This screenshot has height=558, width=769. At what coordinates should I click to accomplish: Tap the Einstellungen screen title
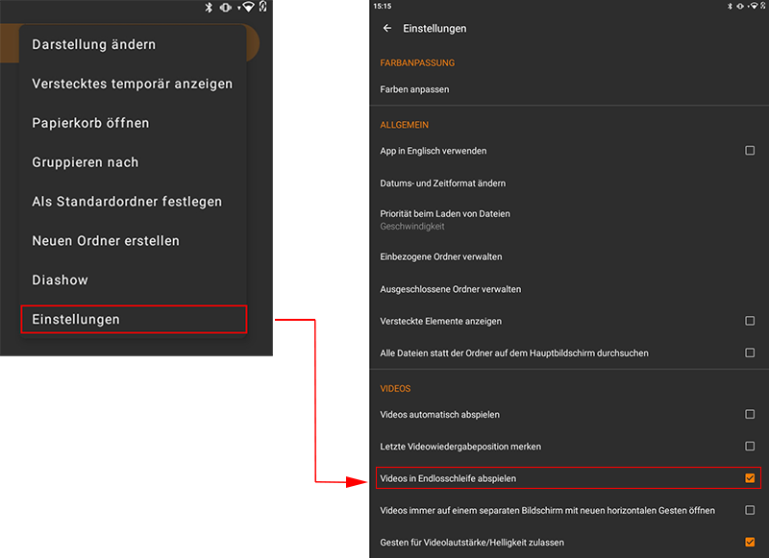(x=434, y=29)
